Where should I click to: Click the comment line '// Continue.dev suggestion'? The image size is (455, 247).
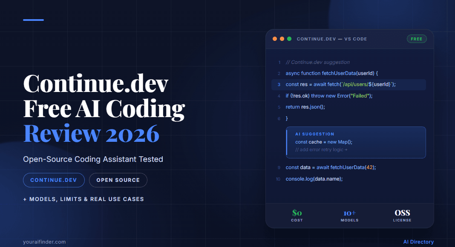[x=318, y=62]
